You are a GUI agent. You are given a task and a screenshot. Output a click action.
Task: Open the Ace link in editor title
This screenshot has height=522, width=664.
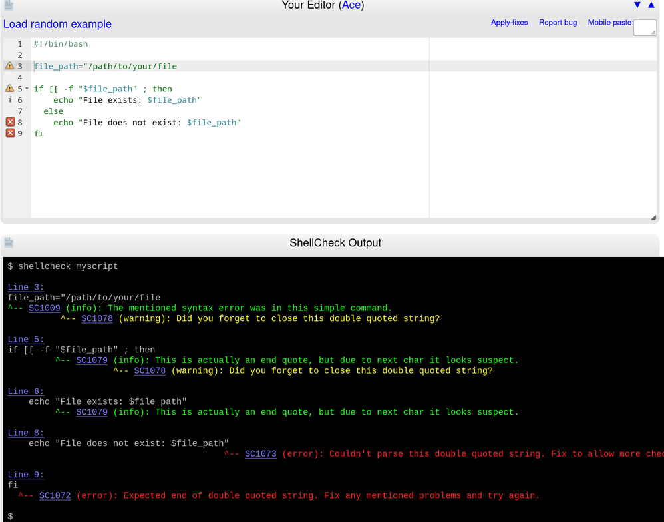click(x=351, y=5)
